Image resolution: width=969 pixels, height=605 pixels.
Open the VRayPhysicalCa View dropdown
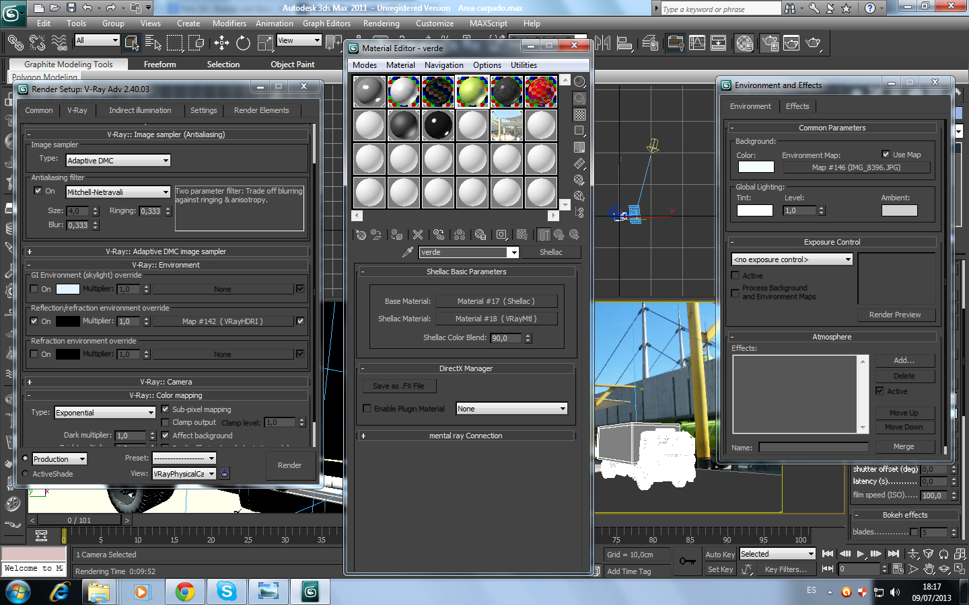(x=184, y=474)
